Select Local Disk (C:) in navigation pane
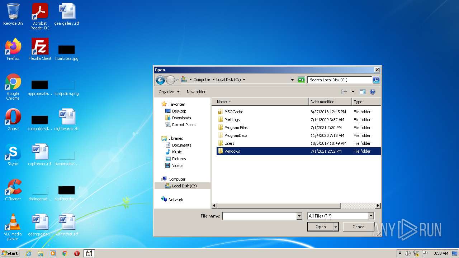Viewport: 459px width, 258px height. click(x=183, y=186)
